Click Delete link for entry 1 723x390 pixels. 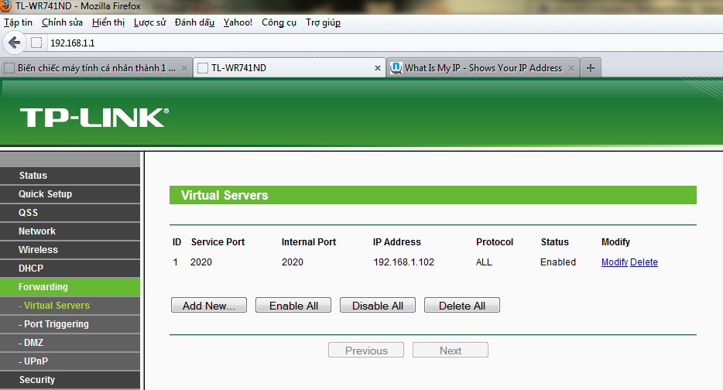click(644, 262)
